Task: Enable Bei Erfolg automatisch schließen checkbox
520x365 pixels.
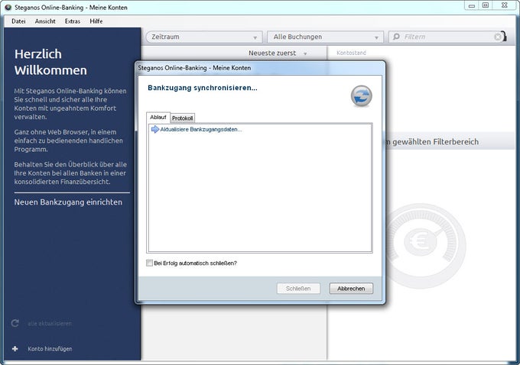Action: point(149,263)
